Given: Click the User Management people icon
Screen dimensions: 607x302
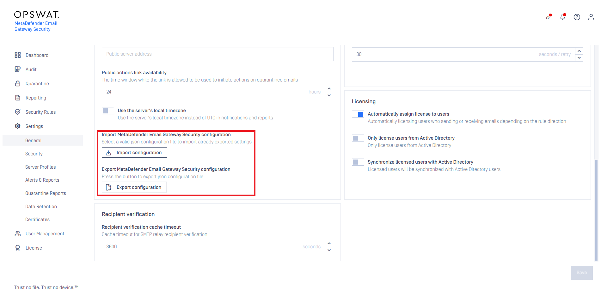Looking at the screenshot, I should pyautogui.click(x=18, y=233).
